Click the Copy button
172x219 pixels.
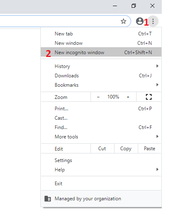coord(126,149)
